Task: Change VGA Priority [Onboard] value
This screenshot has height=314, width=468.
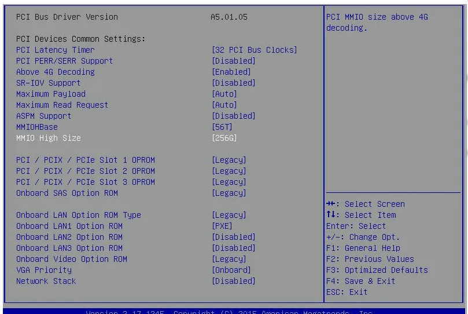Action: click(x=231, y=270)
